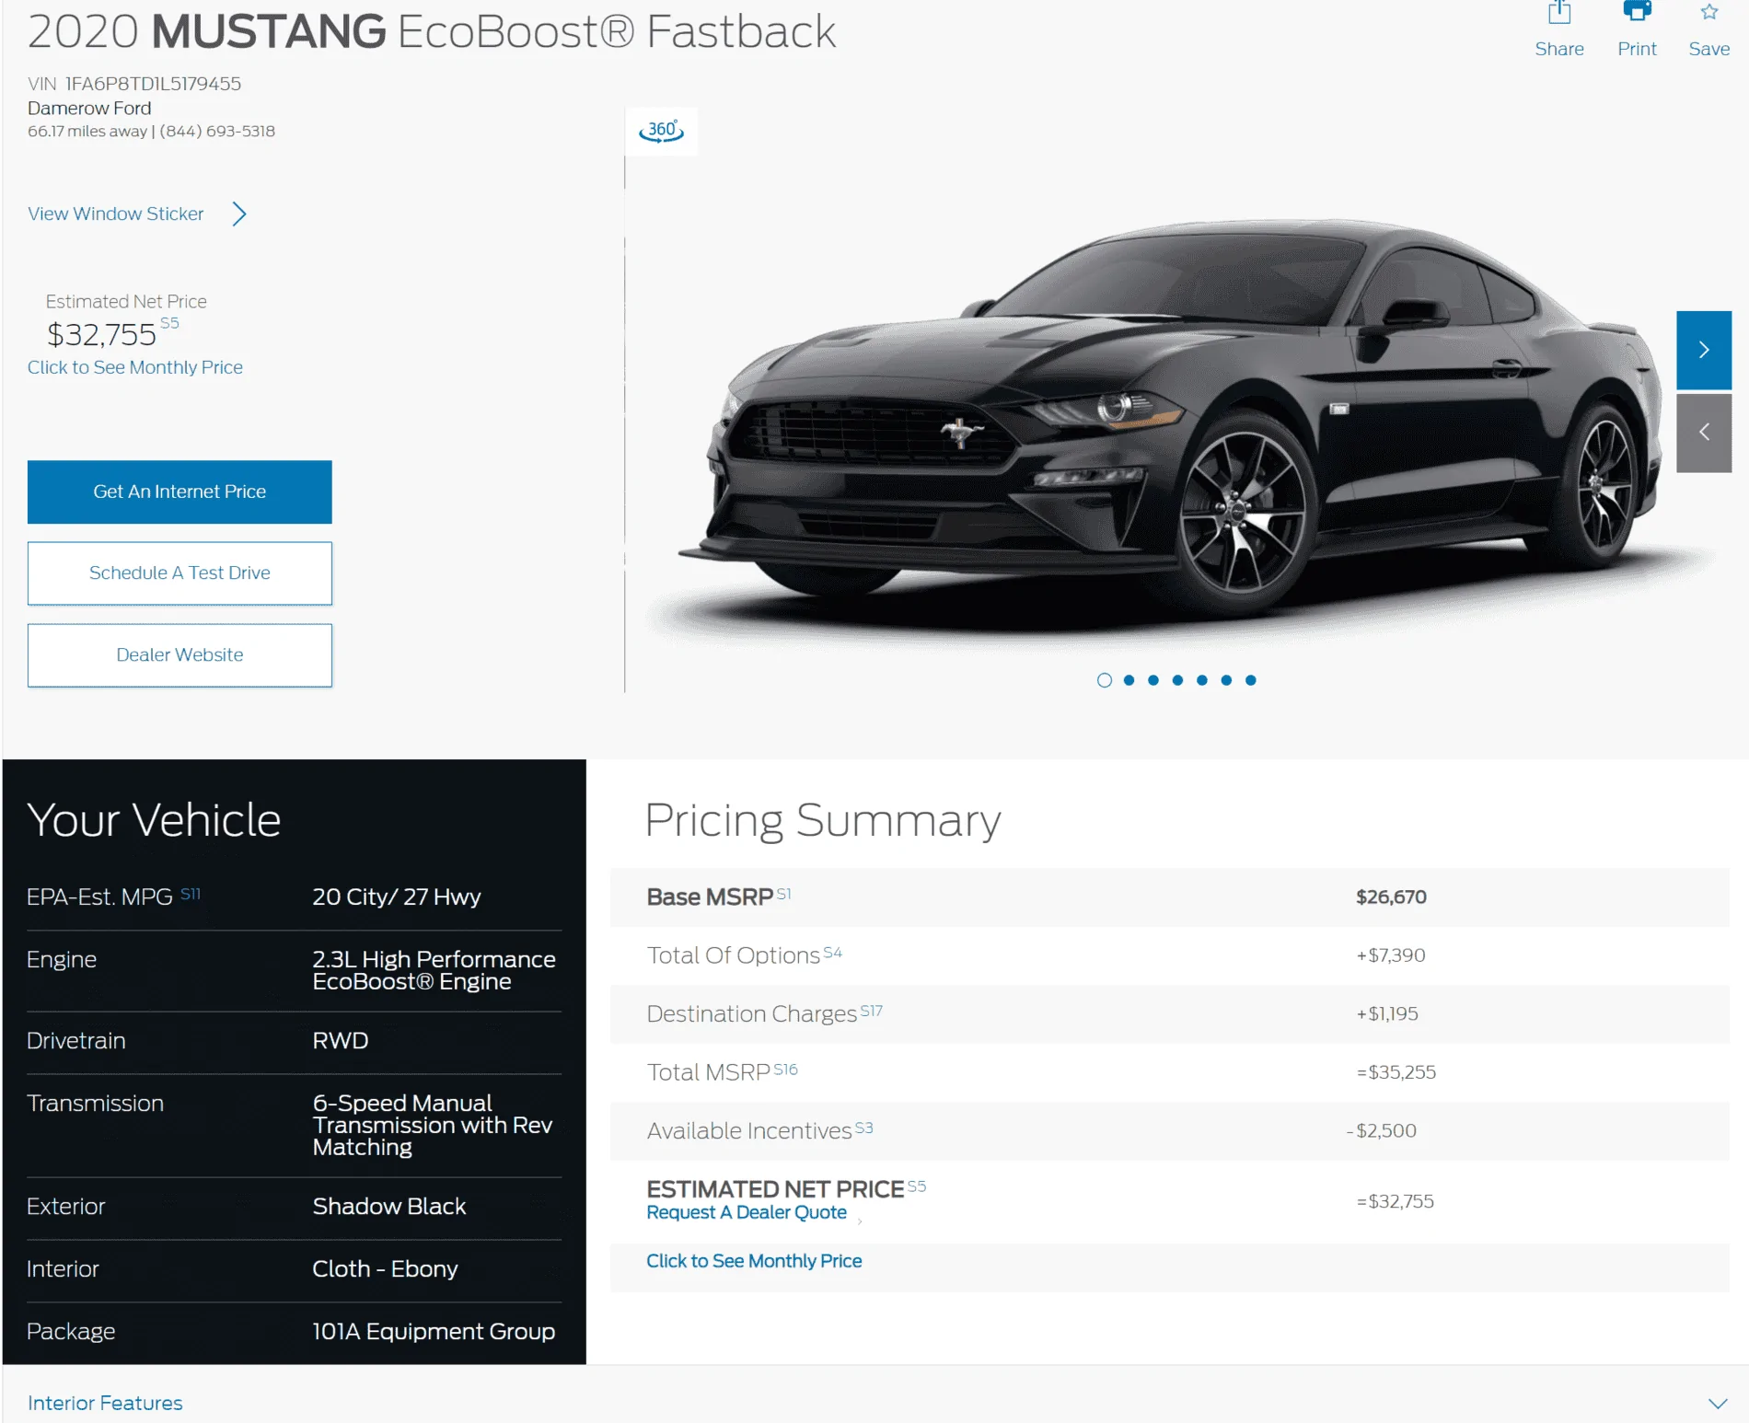Click Request A Dealer Quote link
Image resolution: width=1749 pixels, height=1423 pixels.
click(x=747, y=1212)
